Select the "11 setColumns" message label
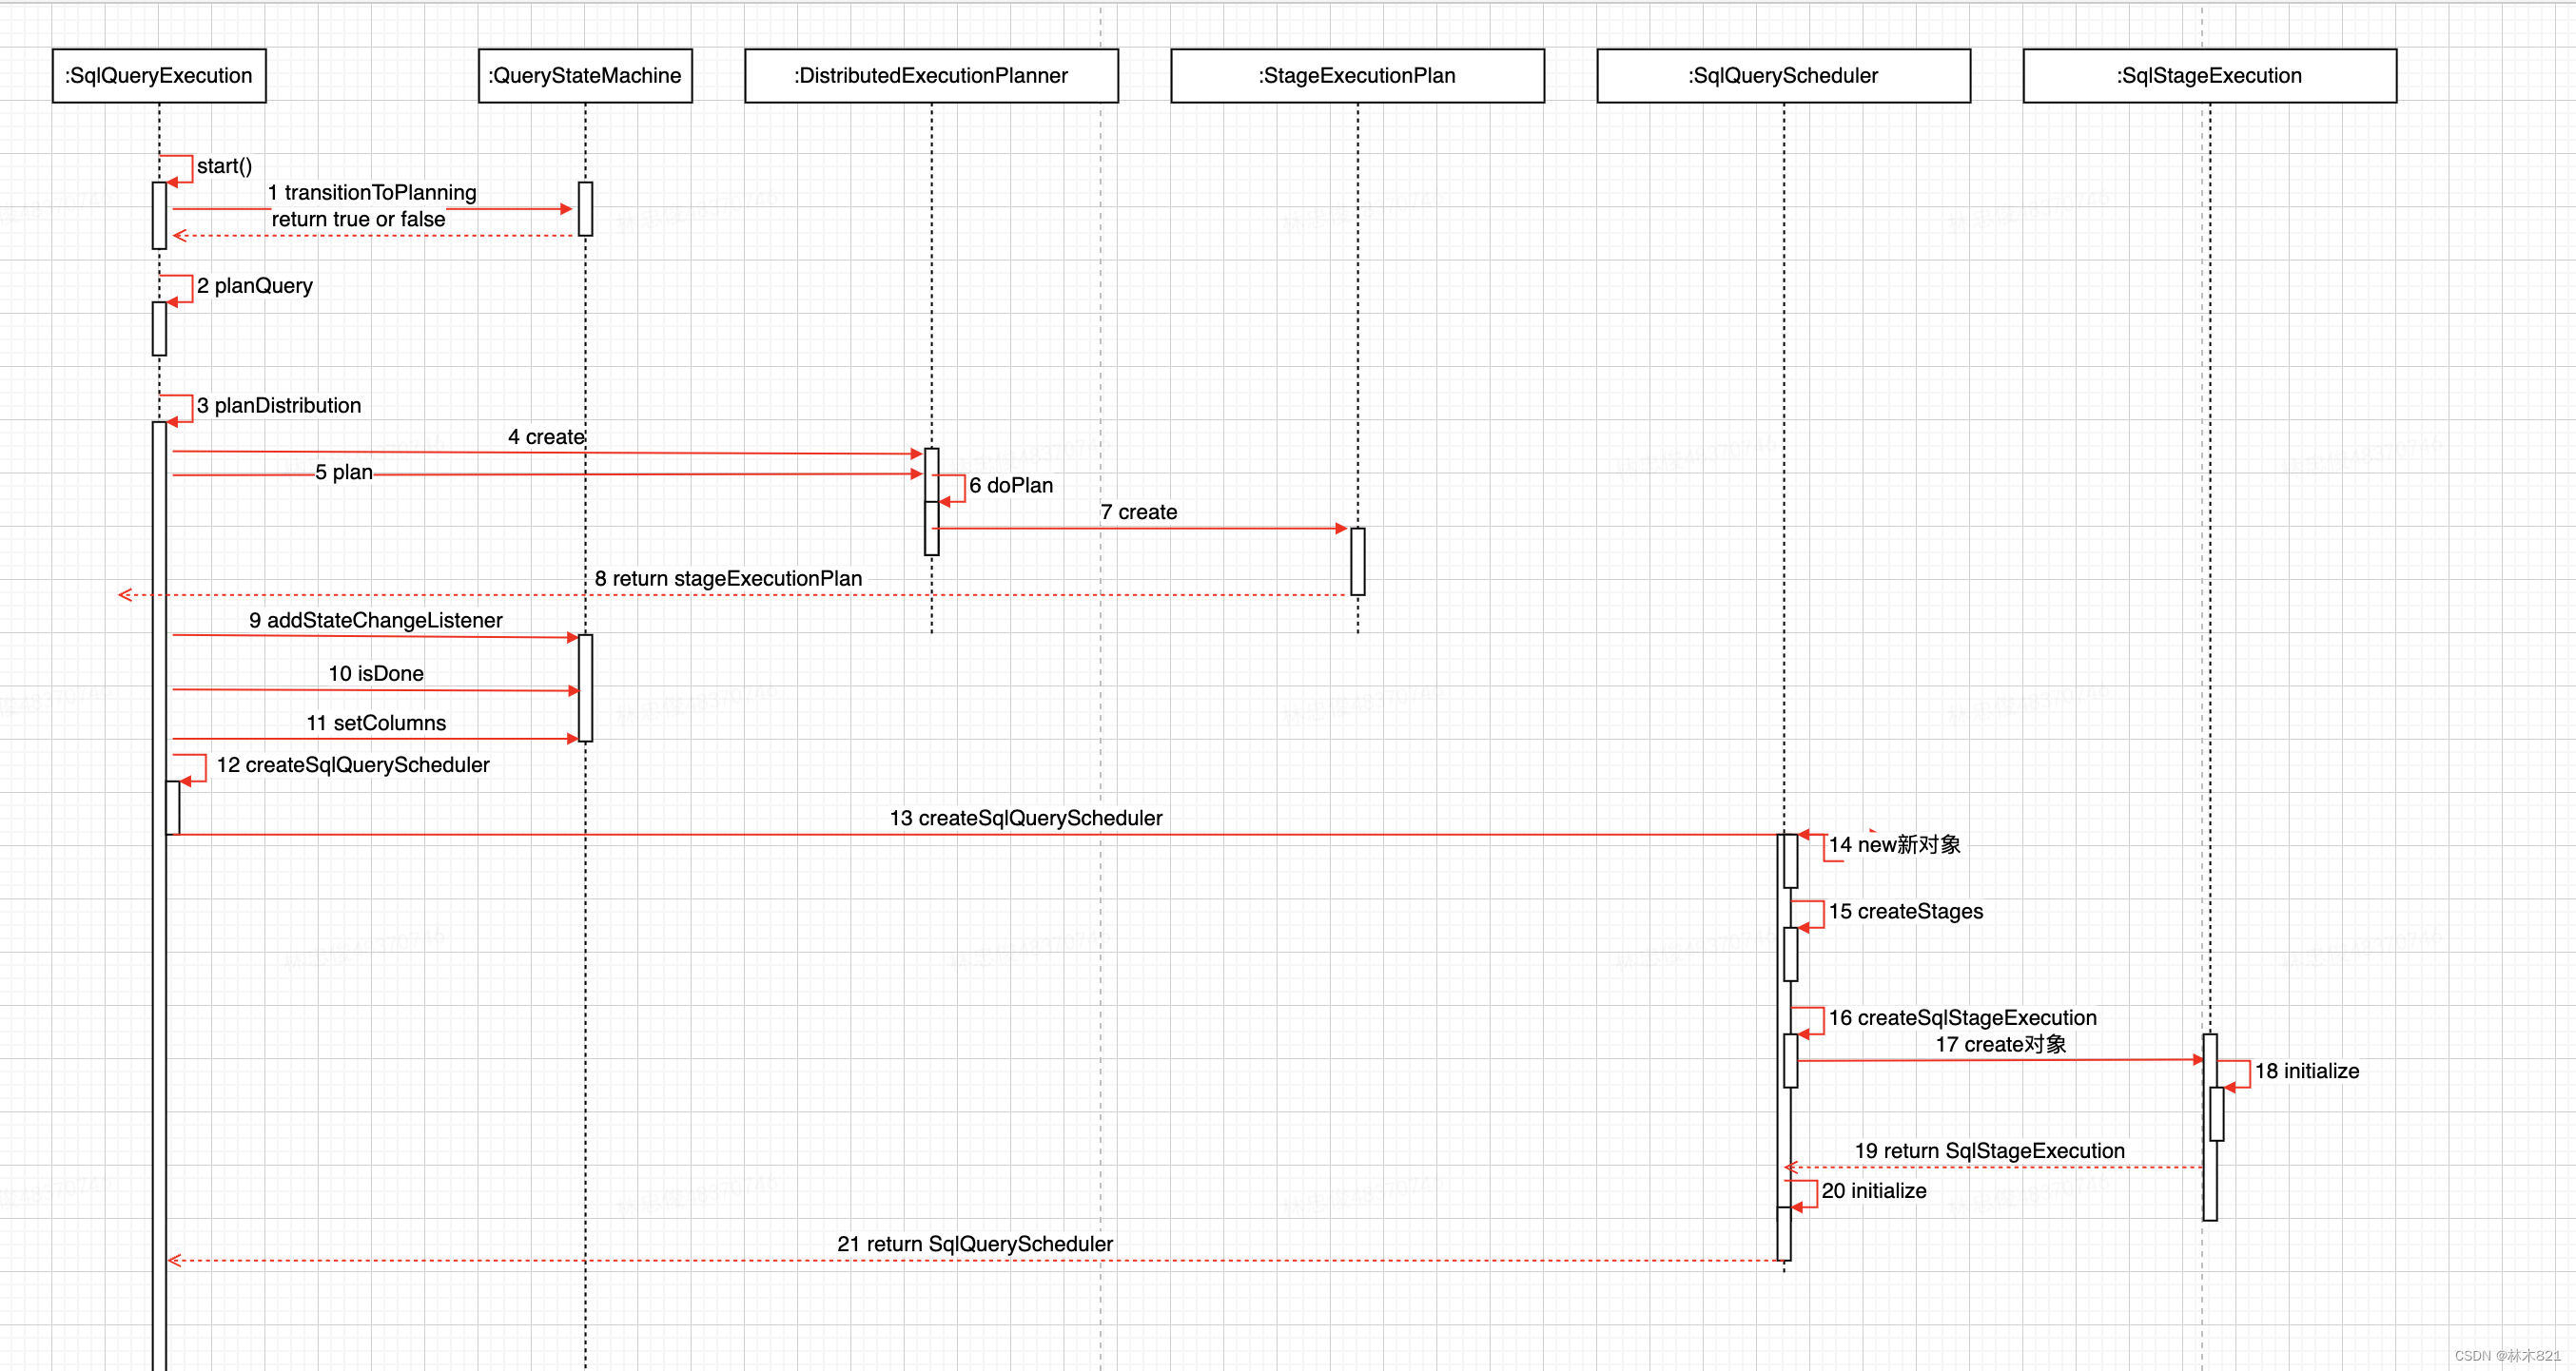The image size is (2576, 1371). pyautogui.click(x=376, y=724)
